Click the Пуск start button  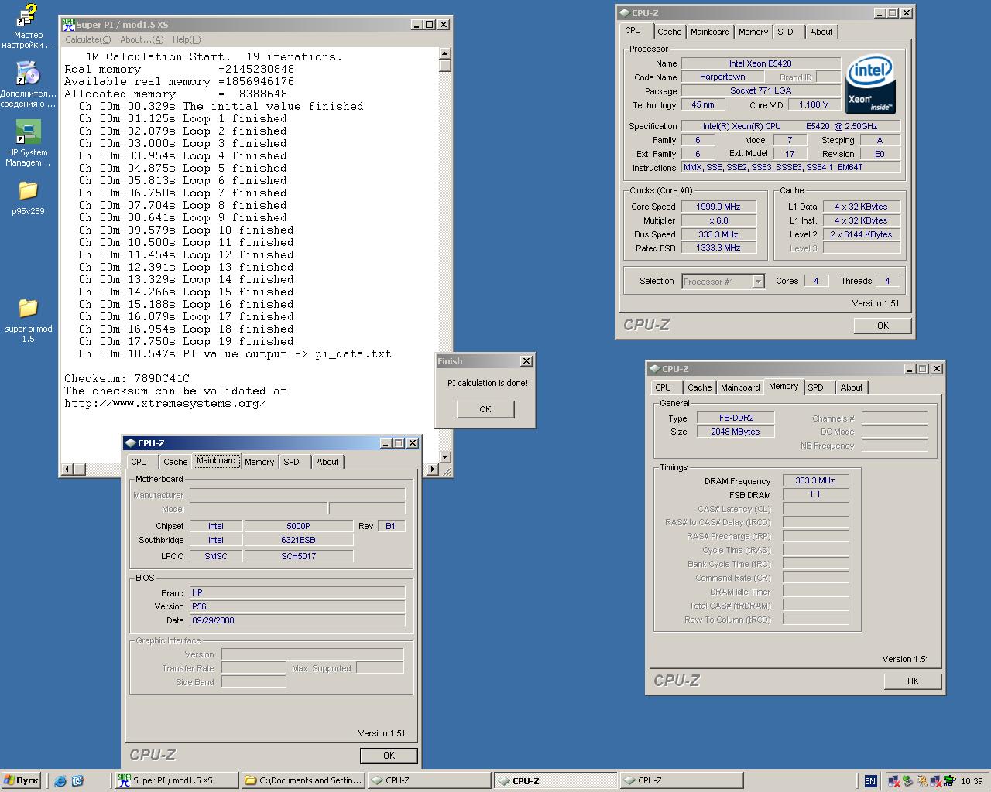pos(21,781)
